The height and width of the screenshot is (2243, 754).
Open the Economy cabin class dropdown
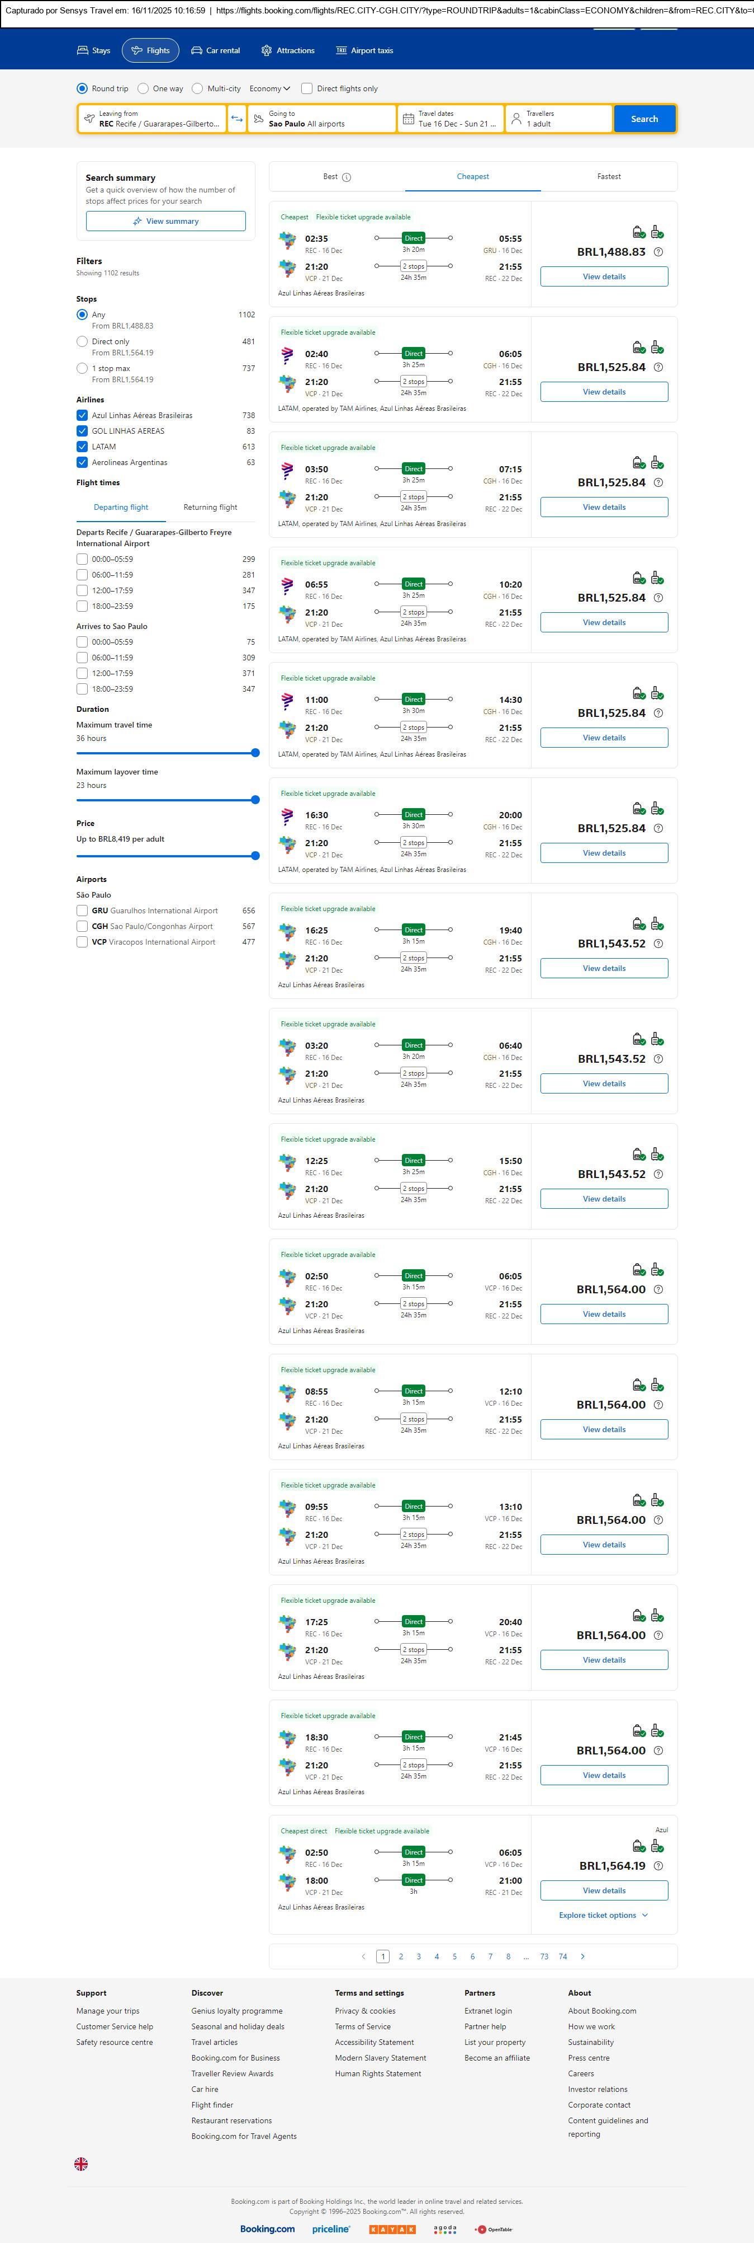(269, 89)
